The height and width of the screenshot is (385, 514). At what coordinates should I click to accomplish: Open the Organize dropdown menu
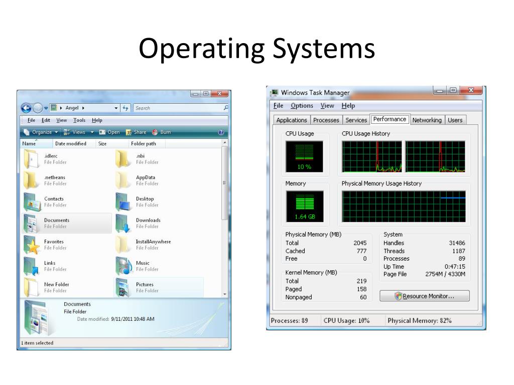pos(41,132)
